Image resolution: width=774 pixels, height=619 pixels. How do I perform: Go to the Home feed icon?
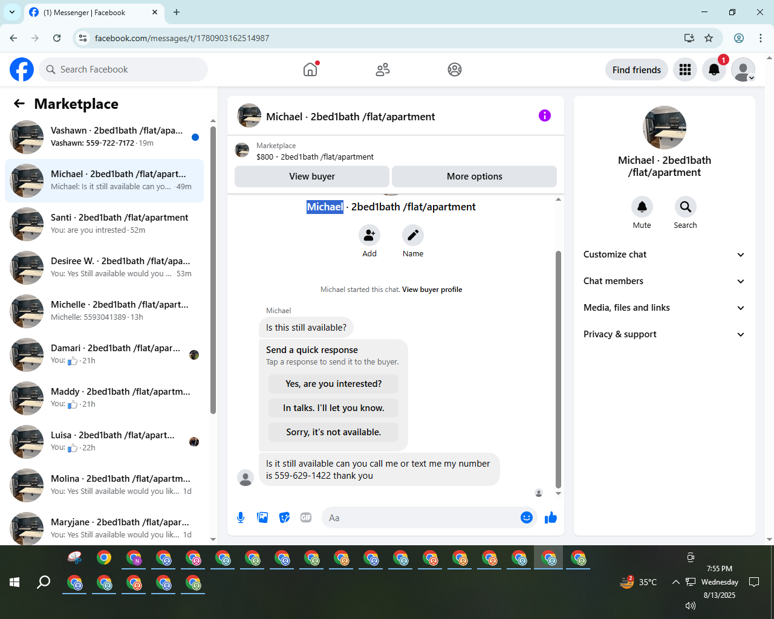pyautogui.click(x=310, y=70)
